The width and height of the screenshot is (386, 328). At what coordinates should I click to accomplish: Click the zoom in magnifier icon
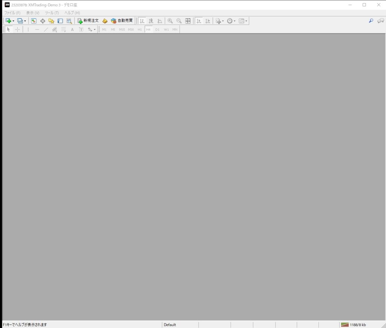point(170,21)
